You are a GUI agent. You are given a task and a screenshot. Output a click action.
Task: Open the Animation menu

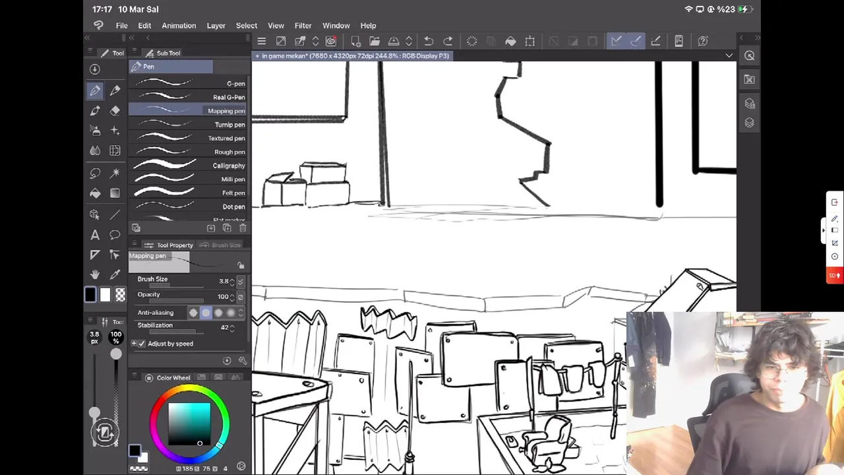[x=179, y=26]
